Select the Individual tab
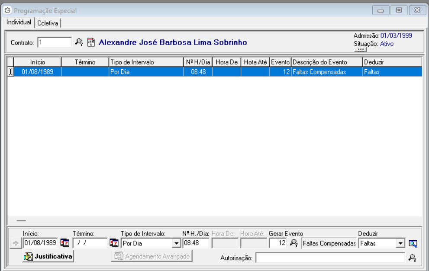Viewport: 429px width, 271px height. coord(19,22)
